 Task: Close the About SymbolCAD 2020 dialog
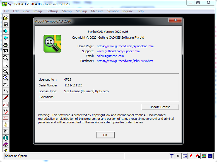point(175,20)
